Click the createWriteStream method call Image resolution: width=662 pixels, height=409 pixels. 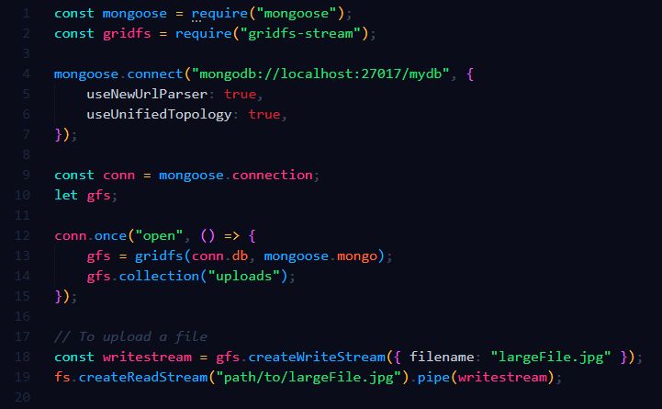click(317, 357)
